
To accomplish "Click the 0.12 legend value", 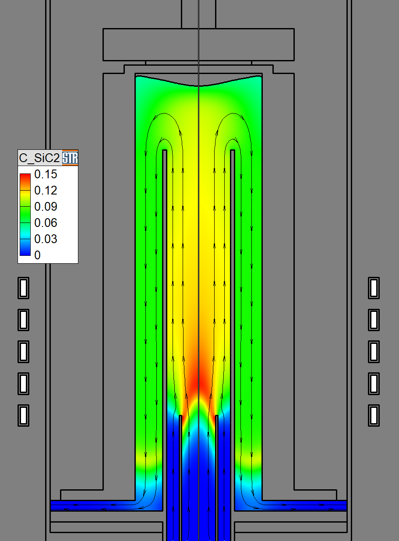I will coord(46,191).
